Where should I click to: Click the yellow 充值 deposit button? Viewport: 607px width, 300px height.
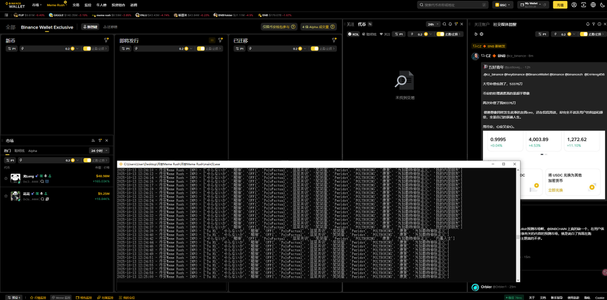point(559,5)
